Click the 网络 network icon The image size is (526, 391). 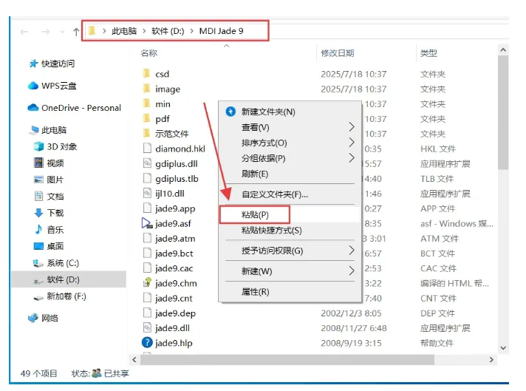click(x=33, y=318)
